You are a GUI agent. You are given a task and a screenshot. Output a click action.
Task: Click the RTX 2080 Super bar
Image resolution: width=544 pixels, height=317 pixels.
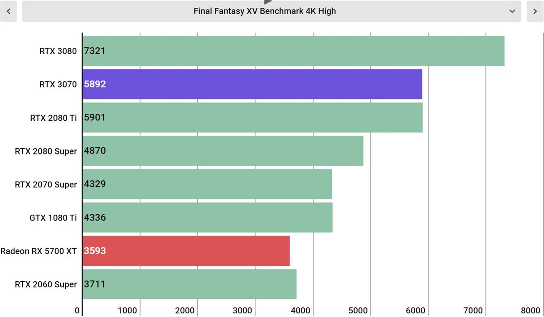(x=223, y=151)
